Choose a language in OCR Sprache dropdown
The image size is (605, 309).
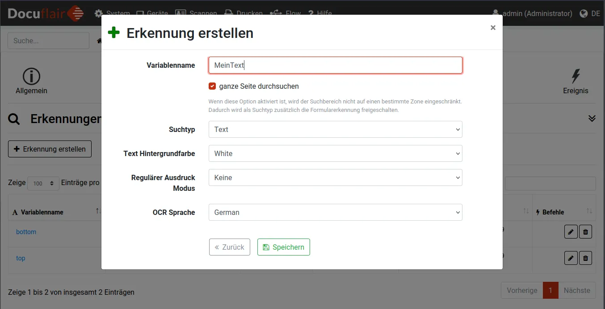pos(335,212)
